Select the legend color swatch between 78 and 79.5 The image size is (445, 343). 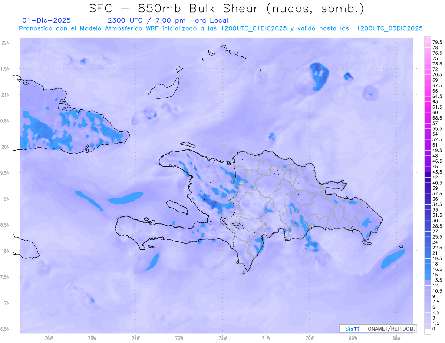coord(428,46)
